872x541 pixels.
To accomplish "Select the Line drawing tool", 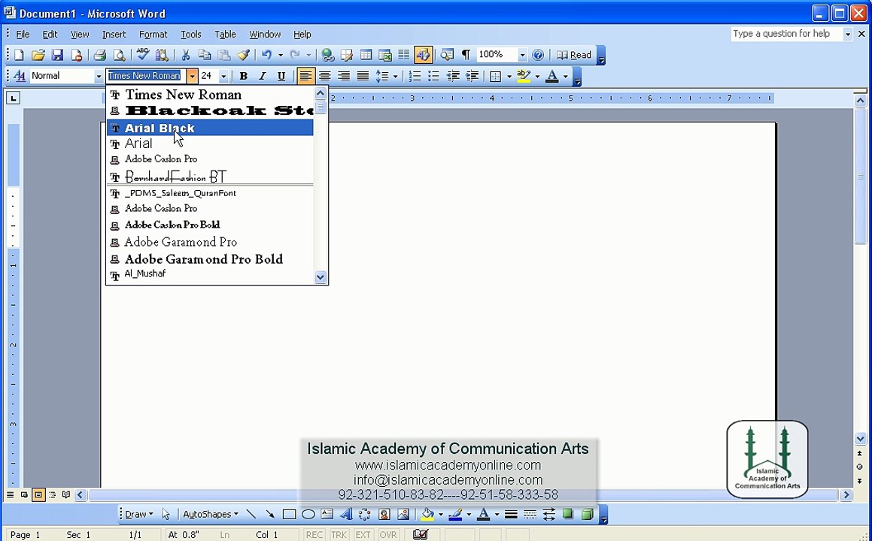I will pyautogui.click(x=251, y=515).
